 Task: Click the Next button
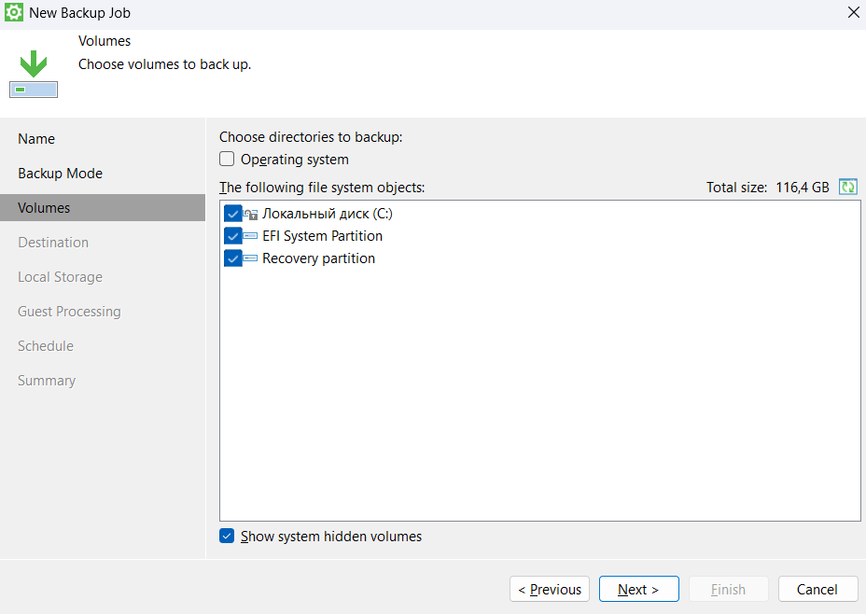[x=638, y=589]
